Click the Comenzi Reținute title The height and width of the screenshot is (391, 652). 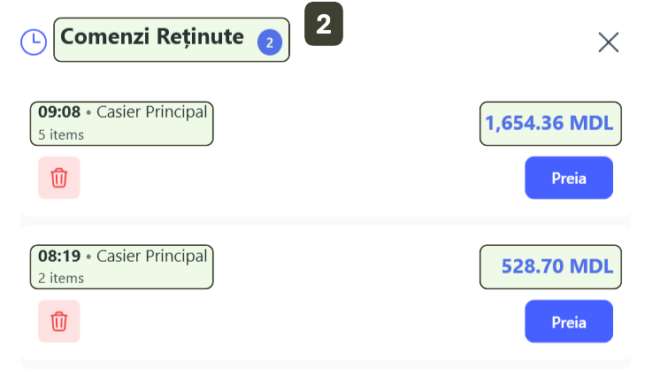[x=152, y=37]
